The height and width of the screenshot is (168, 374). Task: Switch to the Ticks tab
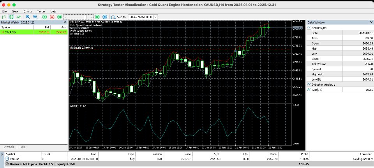coord(23,147)
